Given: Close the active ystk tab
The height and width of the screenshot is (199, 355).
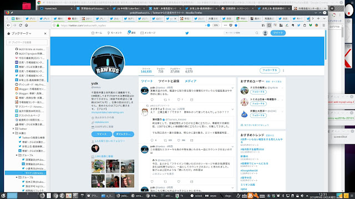Looking at the screenshot, I should click(175, 19).
